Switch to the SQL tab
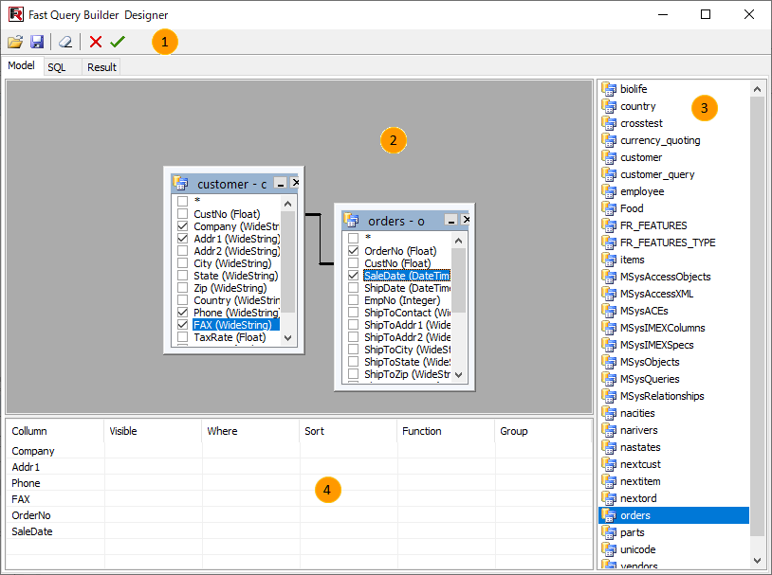The image size is (772, 575). tap(57, 67)
